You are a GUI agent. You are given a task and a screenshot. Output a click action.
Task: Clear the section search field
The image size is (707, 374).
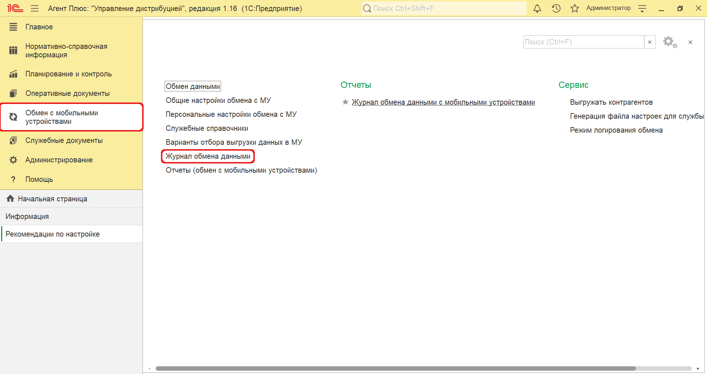[650, 42]
